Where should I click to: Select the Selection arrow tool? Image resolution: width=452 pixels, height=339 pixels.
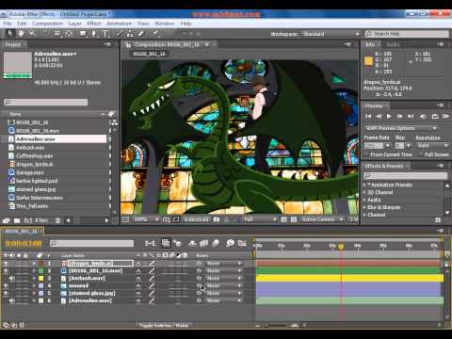point(9,33)
